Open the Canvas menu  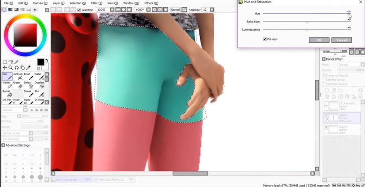coord(40,3)
